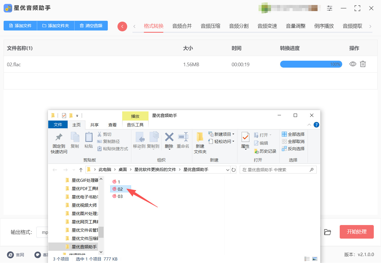Collapse the Explorer ribbon with the chevron

coord(309,125)
